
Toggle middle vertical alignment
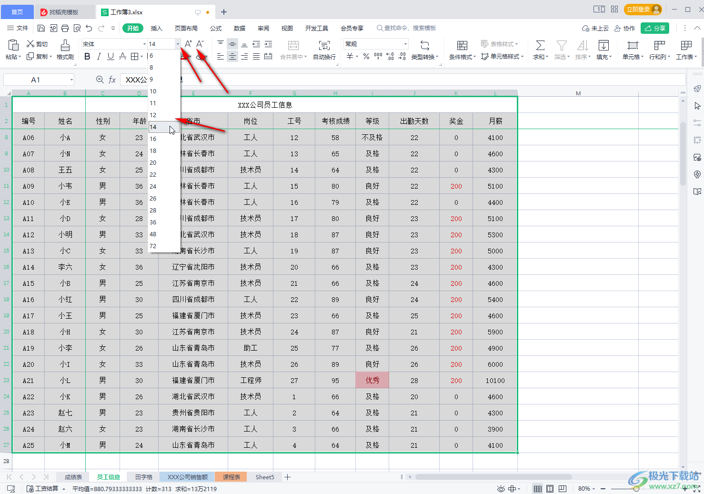pyautogui.click(x=232, y=44)
